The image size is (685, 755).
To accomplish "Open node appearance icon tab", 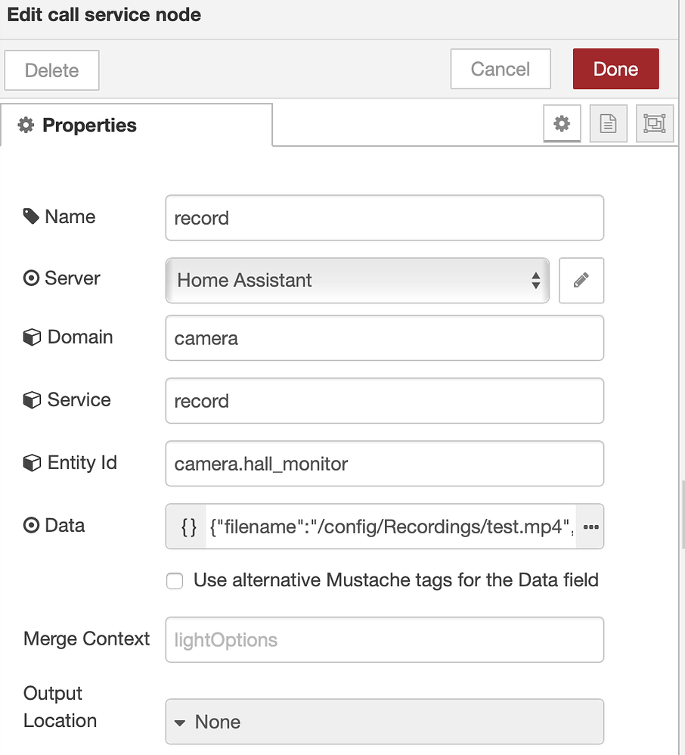I will pos(654,124).
